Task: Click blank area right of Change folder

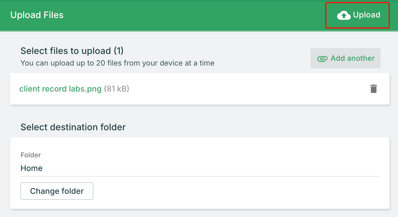Action: click(x=226, y=191)
